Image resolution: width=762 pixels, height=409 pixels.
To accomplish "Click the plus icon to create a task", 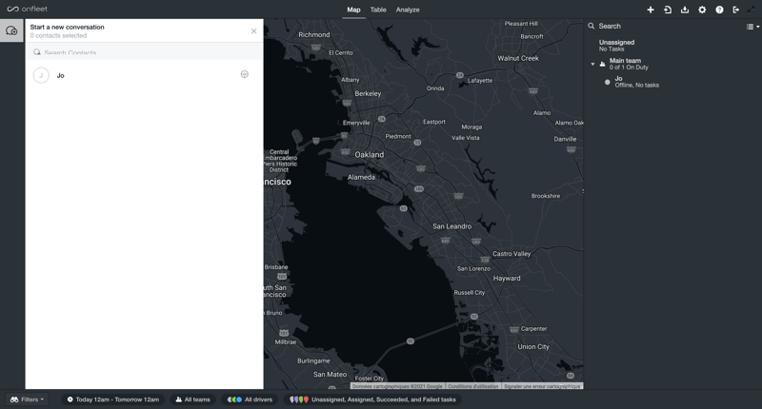I will 651,10.
